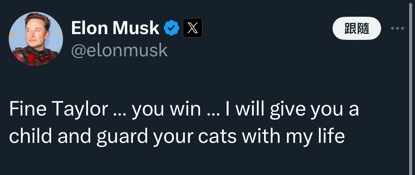Screen dimensions: 415x175
Task: Click the vertical scrollbar on right edge
Action: [x=412, y=87]
